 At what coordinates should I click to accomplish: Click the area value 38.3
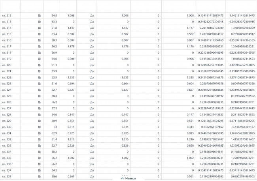(54, 40)
